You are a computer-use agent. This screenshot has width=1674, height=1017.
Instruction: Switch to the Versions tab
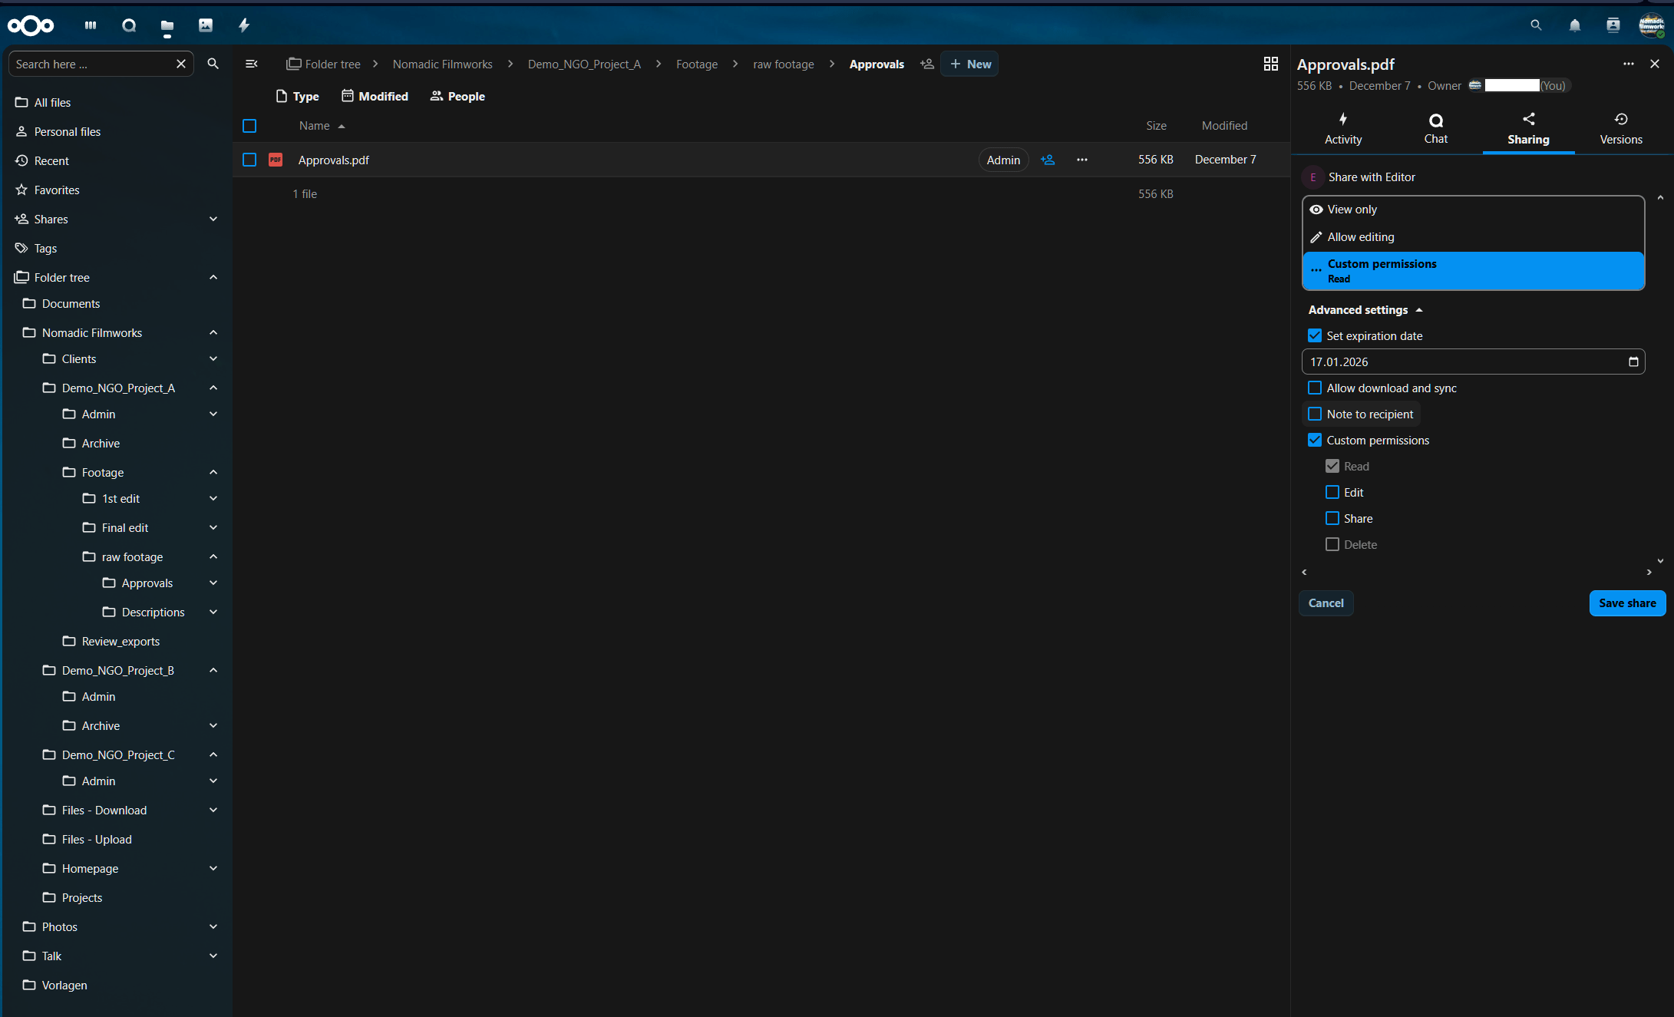coord(1620,128)
